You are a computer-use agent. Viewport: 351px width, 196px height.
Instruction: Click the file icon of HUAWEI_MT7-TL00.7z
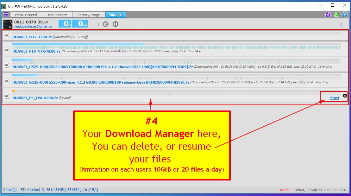coord(7,35)
